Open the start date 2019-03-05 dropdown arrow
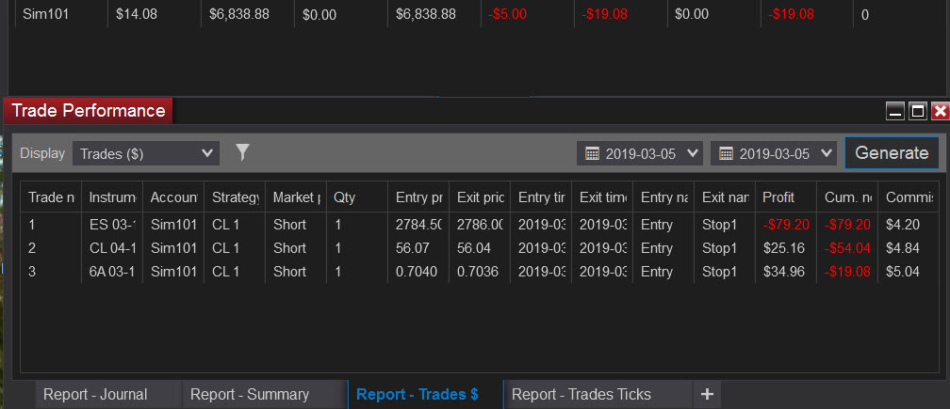Viewport: 950px width, 409px height. [693, 153]
